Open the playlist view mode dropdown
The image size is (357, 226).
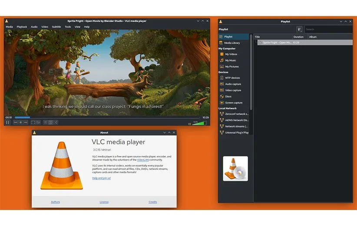[299, 29]
